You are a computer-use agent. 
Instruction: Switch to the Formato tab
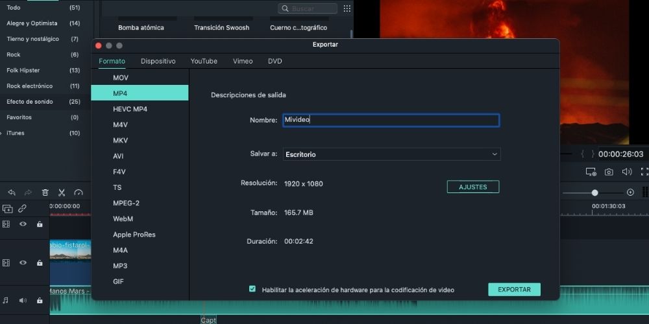112,61
